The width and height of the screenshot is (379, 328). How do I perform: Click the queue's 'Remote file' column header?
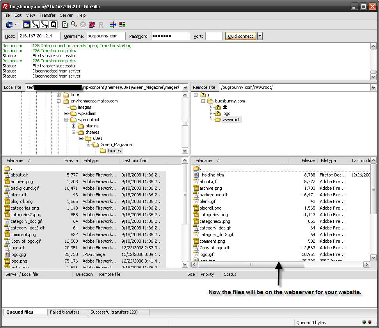pos(131,275)
